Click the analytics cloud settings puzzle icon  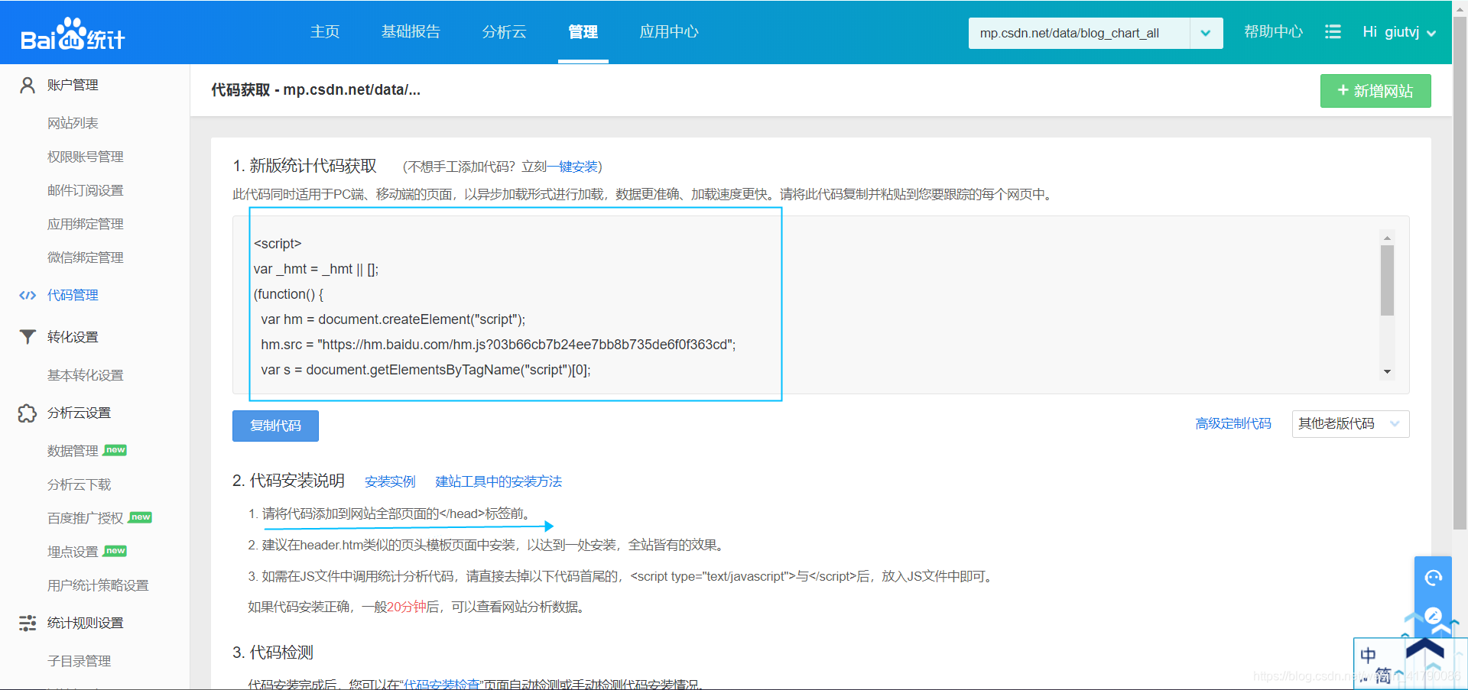coord(28,413)
